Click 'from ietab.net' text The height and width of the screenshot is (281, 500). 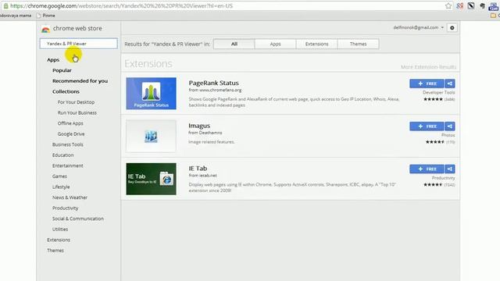coord(202,176)
